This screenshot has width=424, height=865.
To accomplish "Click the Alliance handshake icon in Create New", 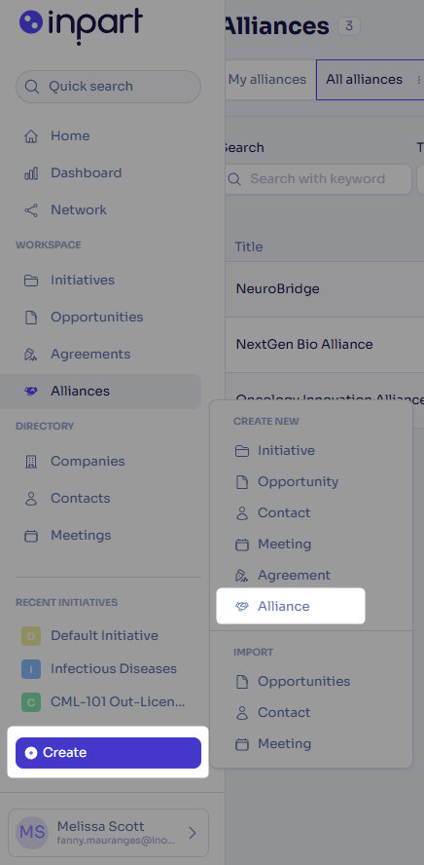I will point(242,606).
